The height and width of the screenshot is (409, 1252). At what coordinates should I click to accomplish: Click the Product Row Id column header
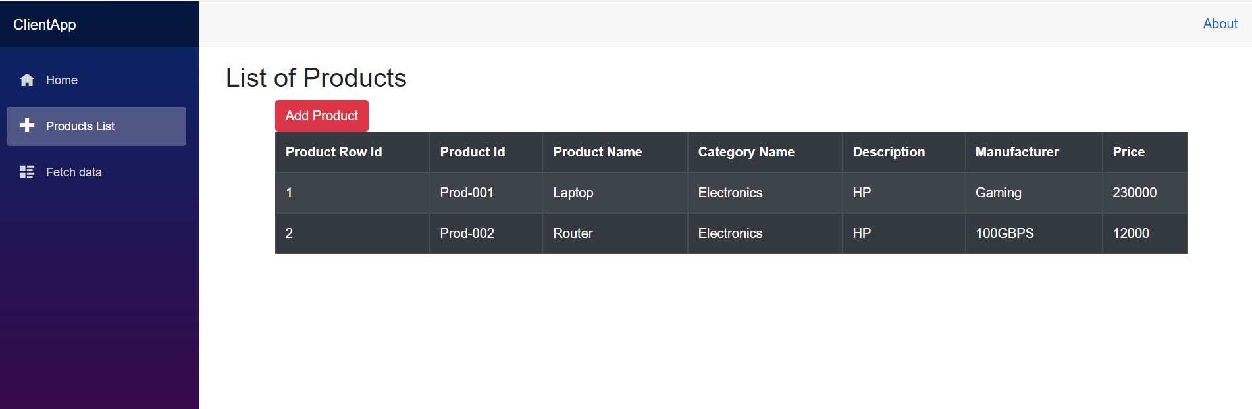[x=334, y=151]
